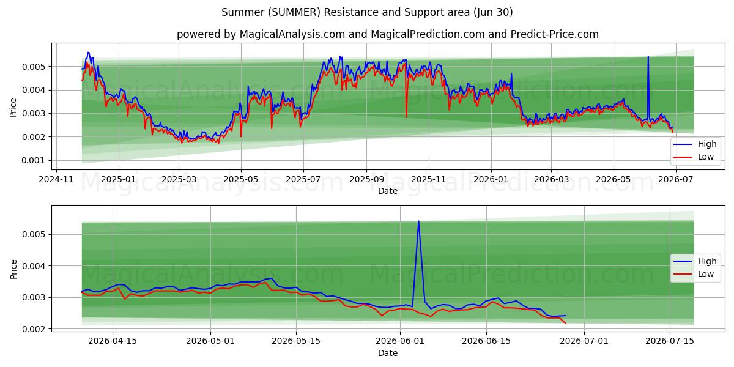The height and width of the screenshot is (367, 734).
Task: Click the '2026-05' x-axis label on the top chart
Action: click(x=614, y=179)
